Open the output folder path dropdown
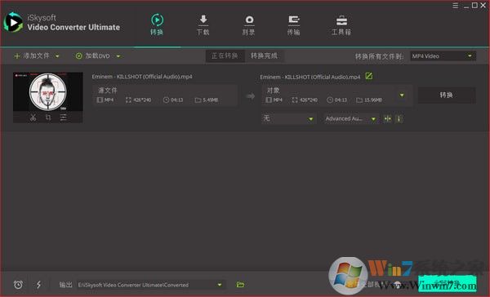 (x=150, y=285)
